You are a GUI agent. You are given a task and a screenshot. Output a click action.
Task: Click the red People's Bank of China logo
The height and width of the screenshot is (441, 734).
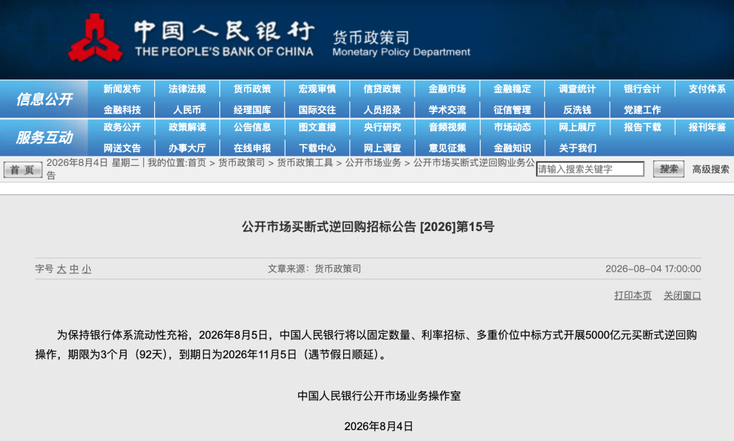click(96, 38)
